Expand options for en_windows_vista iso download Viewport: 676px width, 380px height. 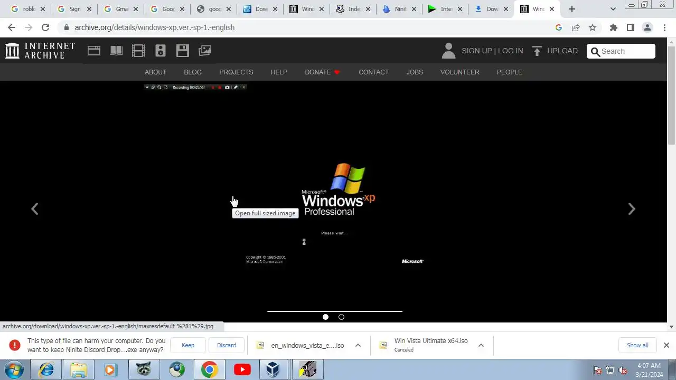tap(358, 345)
